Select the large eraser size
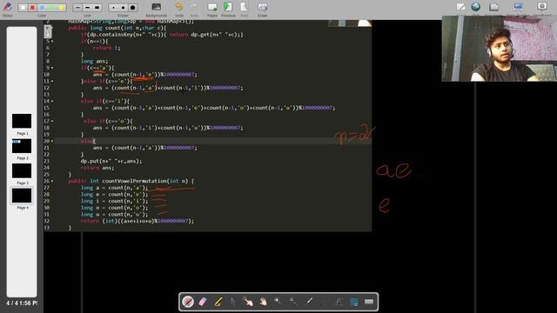Viewport: 557px width, 313px height. tap(133, 8)
